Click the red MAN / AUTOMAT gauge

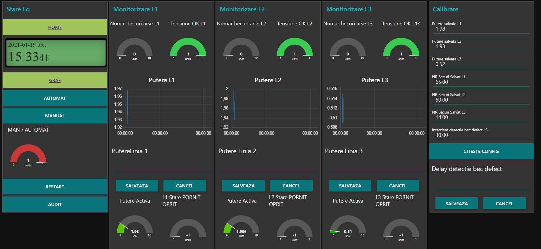pos(28,155)
